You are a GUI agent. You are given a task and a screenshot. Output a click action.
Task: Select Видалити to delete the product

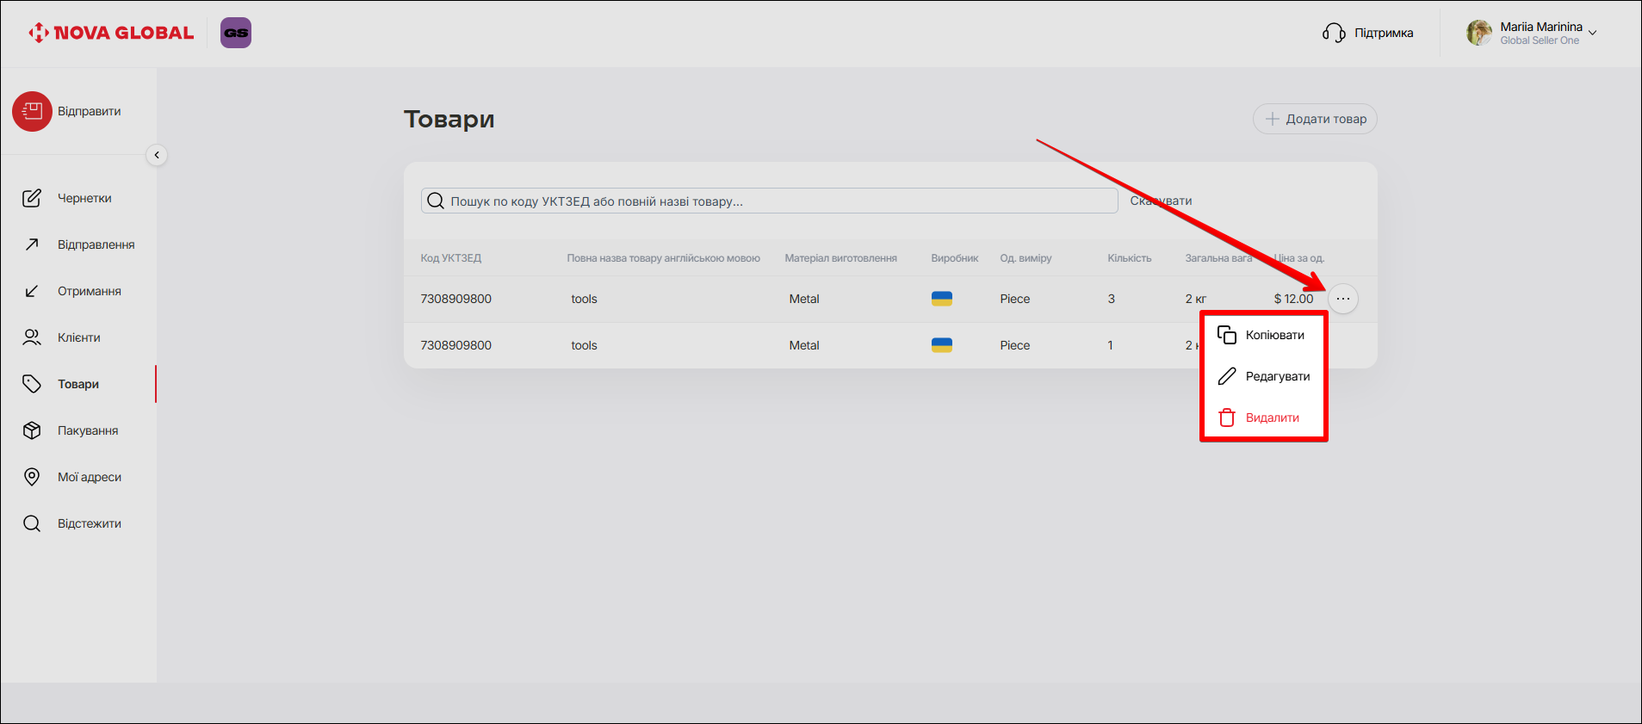tap(1272, 418)
